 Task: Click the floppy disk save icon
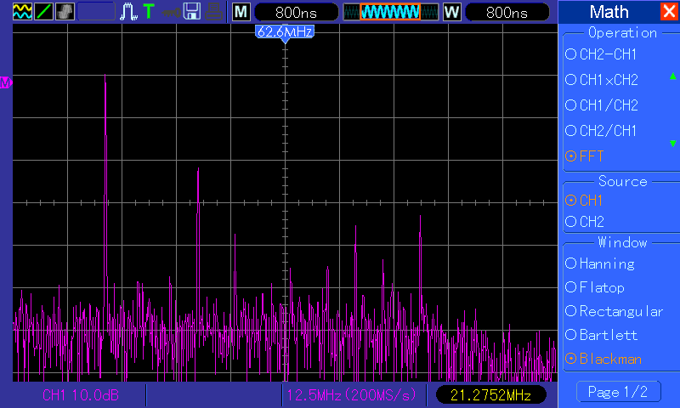click(x=192, y=12)
